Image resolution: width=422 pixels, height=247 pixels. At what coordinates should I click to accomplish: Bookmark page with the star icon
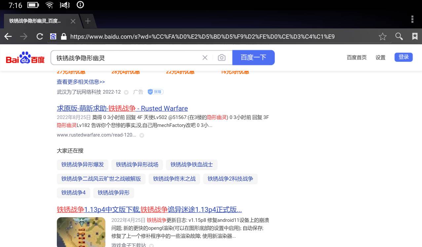click(x=382, y=36)
